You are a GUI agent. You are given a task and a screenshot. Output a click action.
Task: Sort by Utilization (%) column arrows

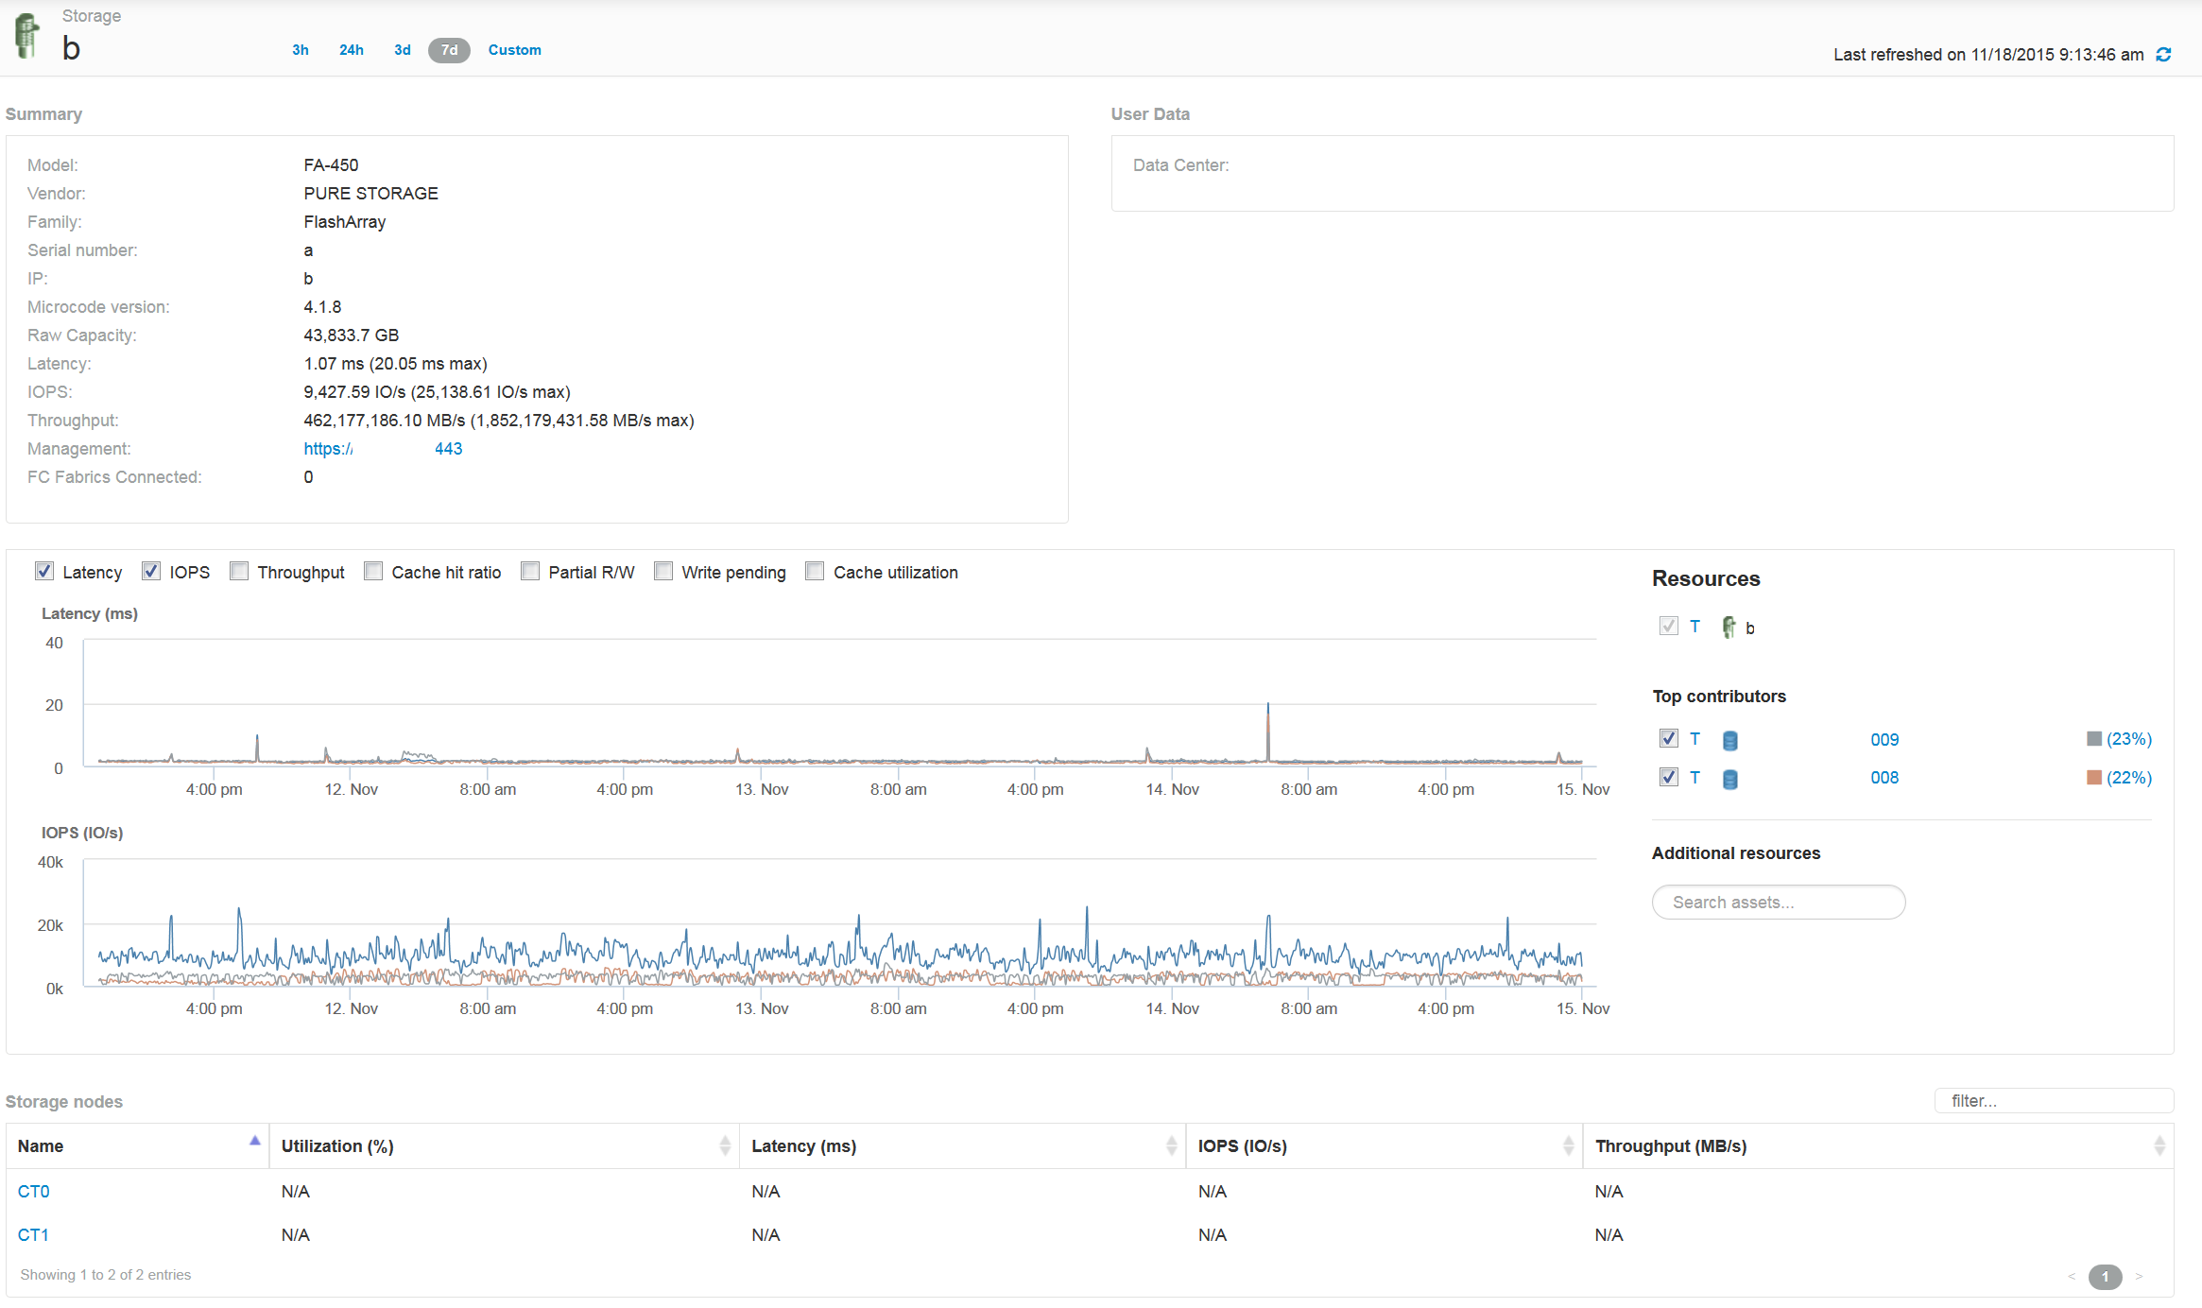(x=724, y=1146)
